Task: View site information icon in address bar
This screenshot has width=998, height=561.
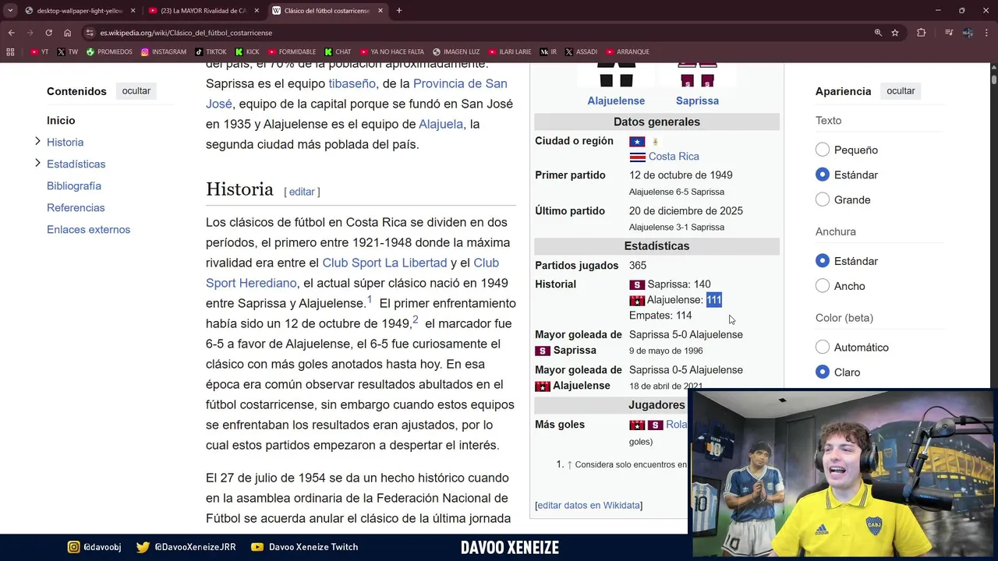Action: pos(90,33)
